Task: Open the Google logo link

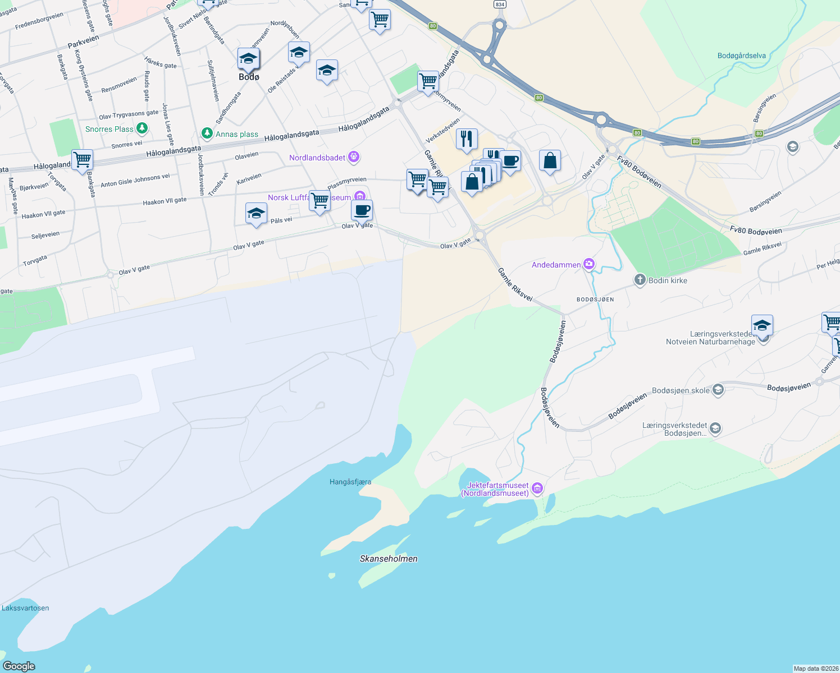Action: pos(19,666)
